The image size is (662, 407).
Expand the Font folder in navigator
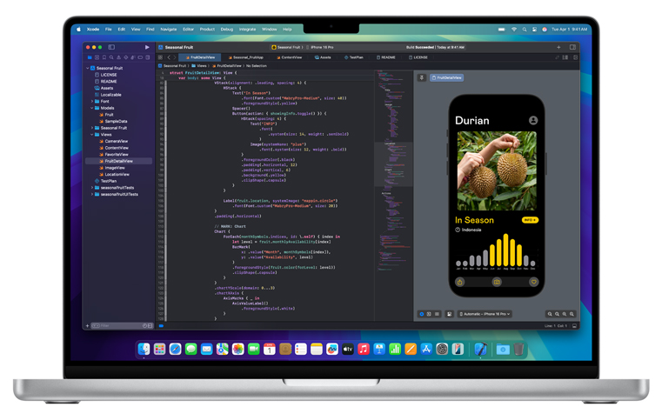coord(93,102)
